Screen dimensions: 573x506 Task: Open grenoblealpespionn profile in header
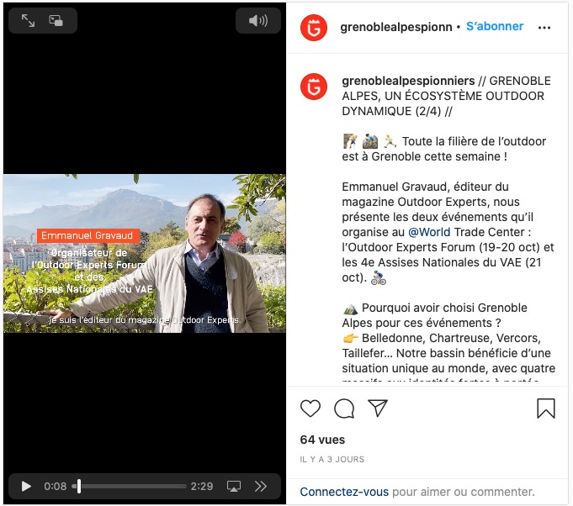point(396,27)
